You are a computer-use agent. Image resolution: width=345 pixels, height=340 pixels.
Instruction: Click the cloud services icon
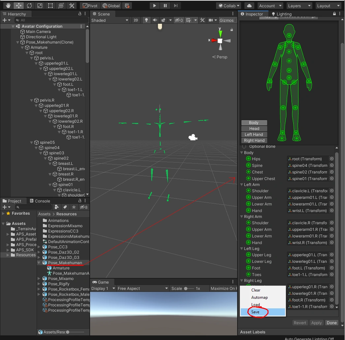(249, 6)
